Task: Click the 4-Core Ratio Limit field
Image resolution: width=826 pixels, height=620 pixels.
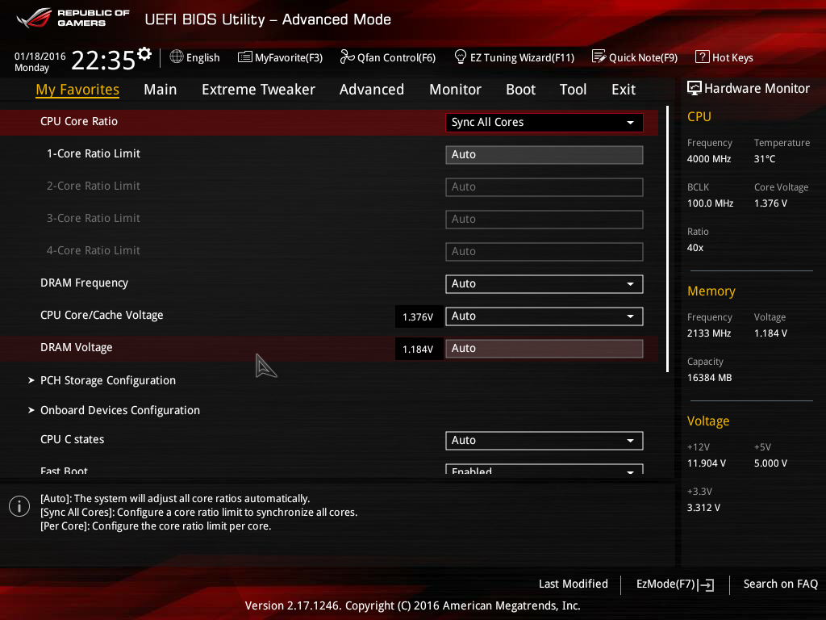Action: (544, 252)
